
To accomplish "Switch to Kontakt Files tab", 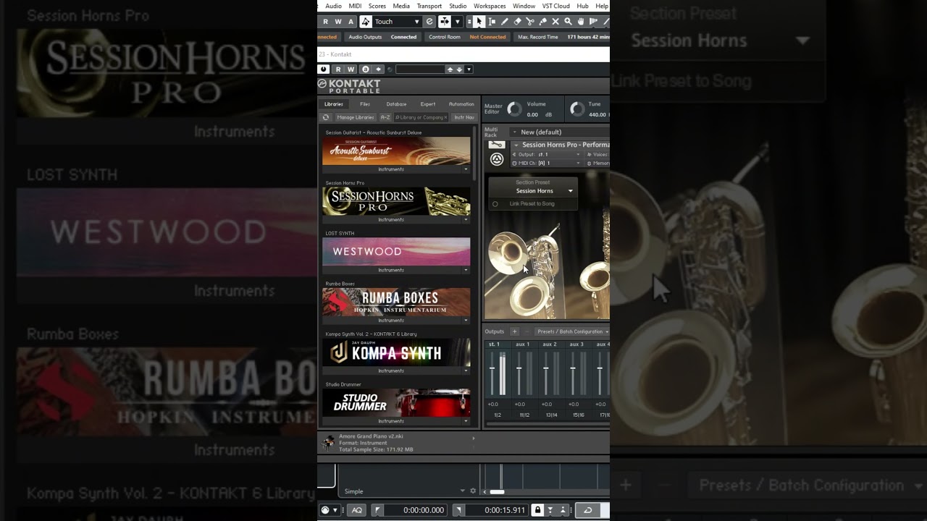I will [365, 104].
